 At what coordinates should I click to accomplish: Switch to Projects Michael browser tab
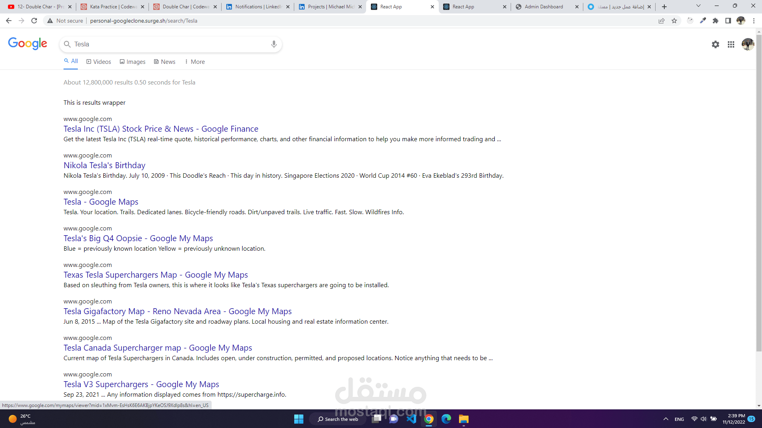tap(330, 7)
